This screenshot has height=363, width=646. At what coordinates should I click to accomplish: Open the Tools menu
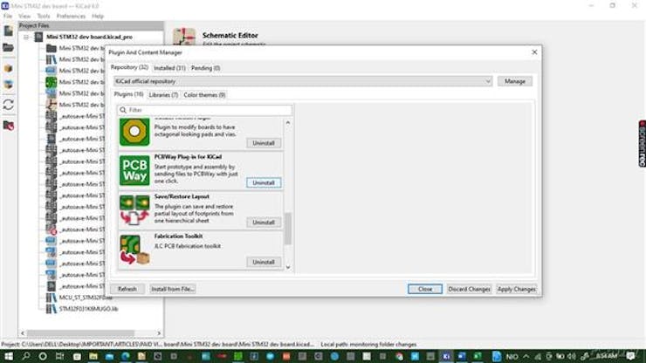[x=44, y=16]
